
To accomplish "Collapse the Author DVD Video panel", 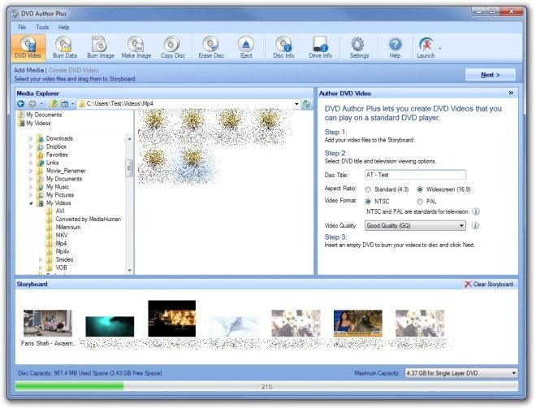I will [x=511, y=93].
